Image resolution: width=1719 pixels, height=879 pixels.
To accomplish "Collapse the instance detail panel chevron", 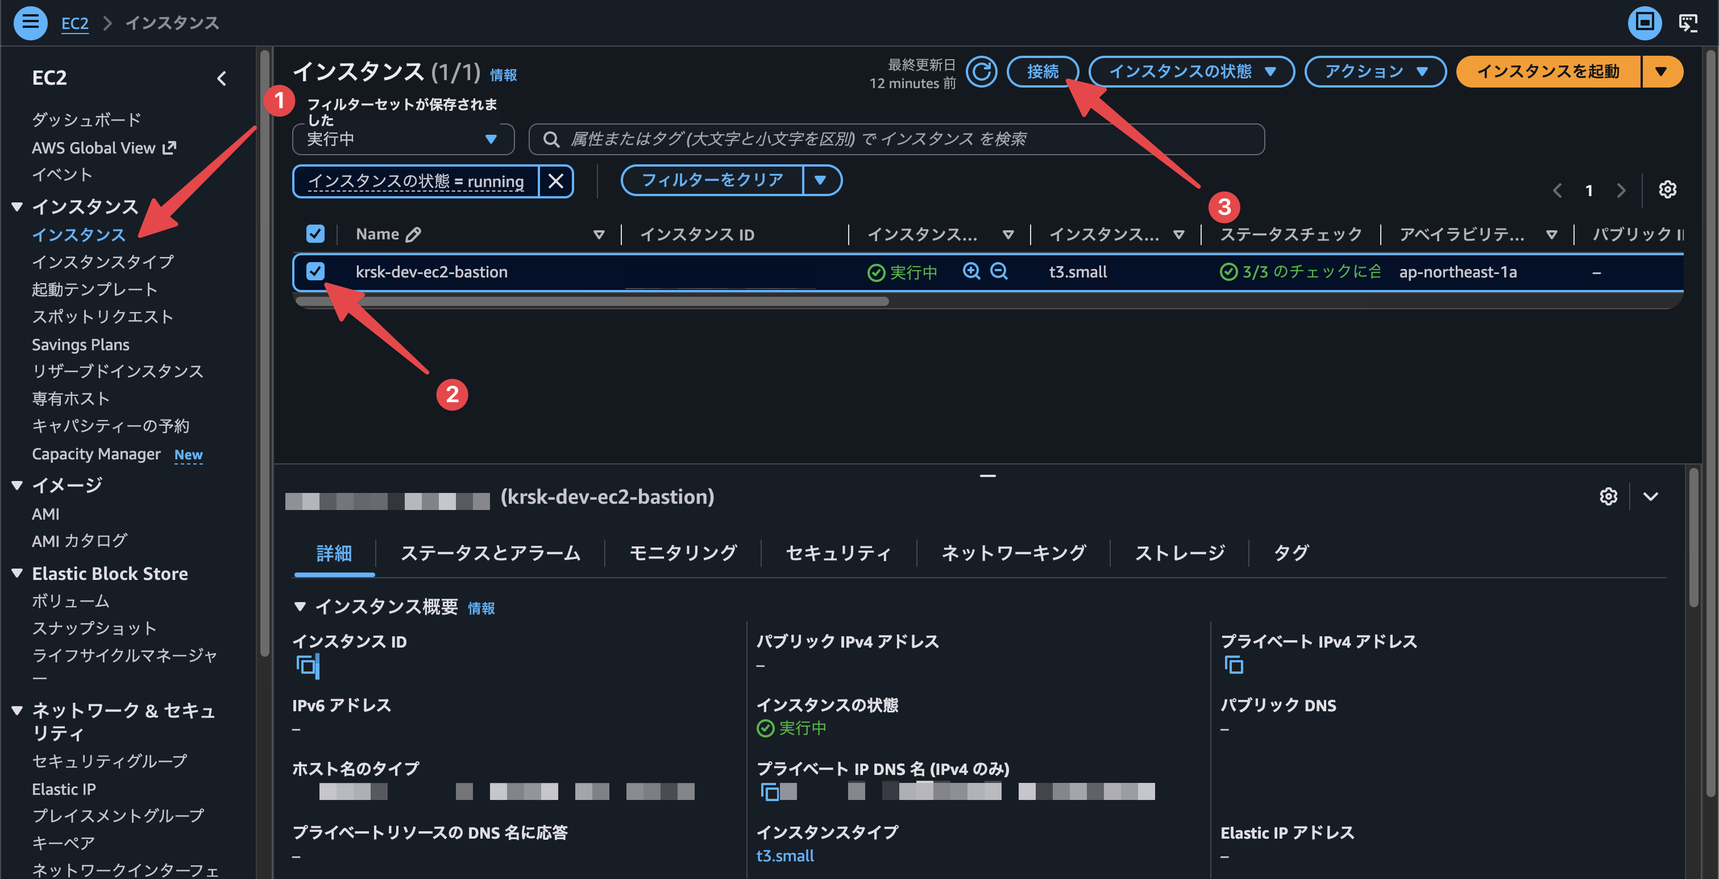I will pyautogui.click(x=1650, y=496).
